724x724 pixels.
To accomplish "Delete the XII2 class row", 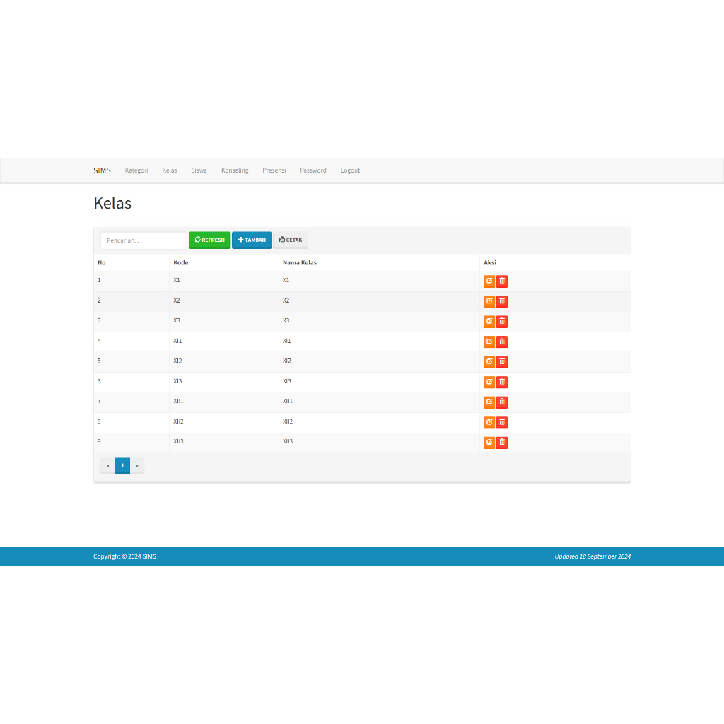I will (x=502, y=422).
